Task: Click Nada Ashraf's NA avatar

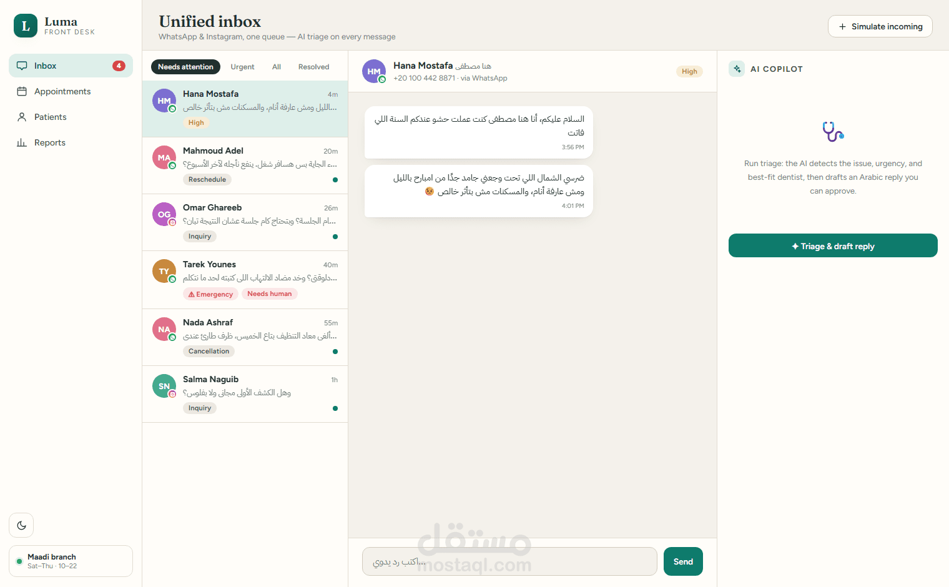Action: tap(164, 329)
